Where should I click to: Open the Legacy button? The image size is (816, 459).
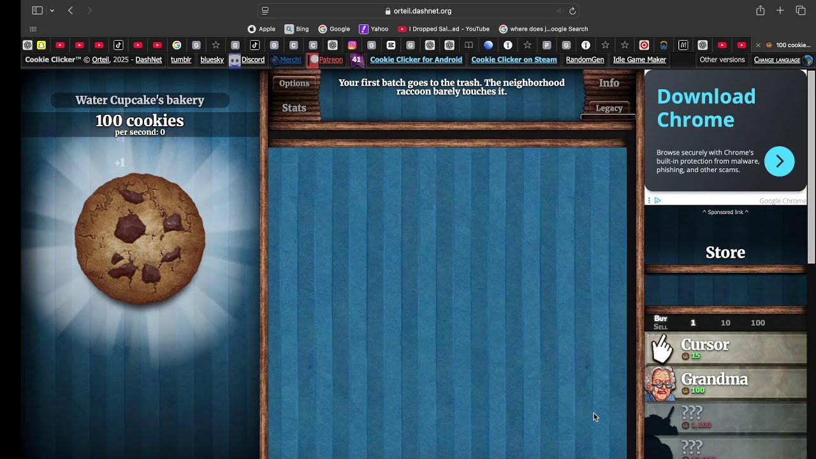609,108
